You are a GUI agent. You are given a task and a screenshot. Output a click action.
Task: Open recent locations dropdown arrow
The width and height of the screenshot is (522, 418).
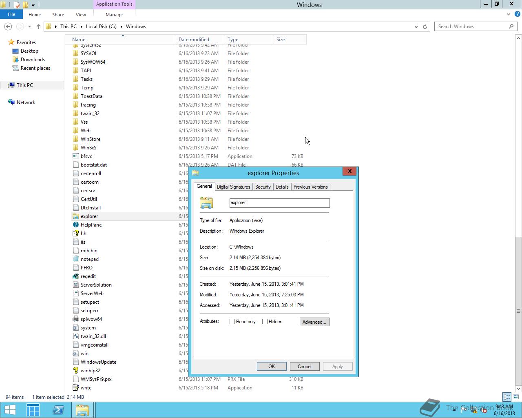click(29, 27)
